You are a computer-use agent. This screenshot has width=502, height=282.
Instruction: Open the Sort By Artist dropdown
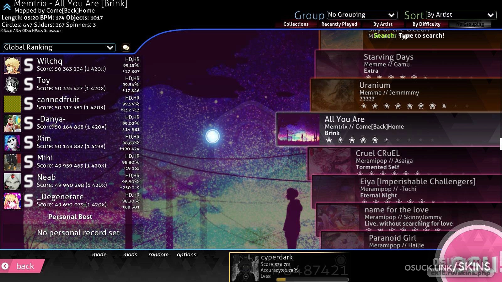click(461, 15)
